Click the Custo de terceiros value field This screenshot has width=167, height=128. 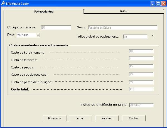click(x=141, y=58)
